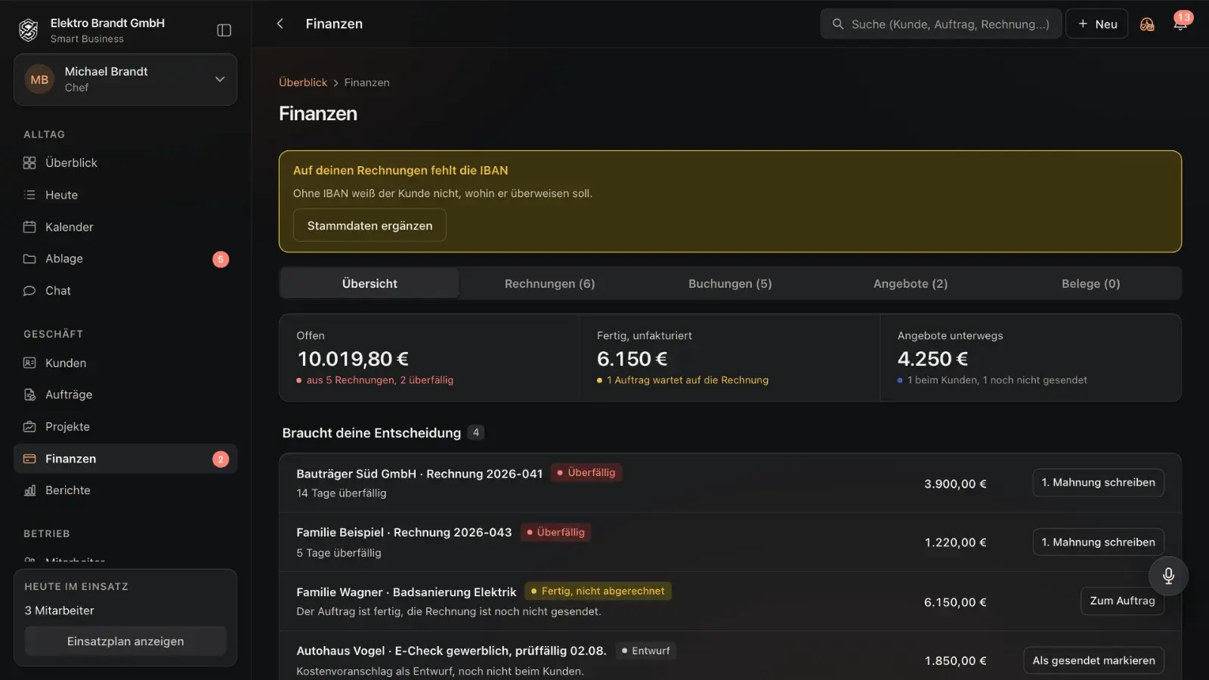Click the MB avatar circle

(x=39, y=79)
